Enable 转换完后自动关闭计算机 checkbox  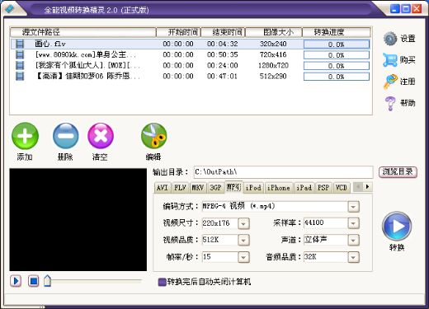[x=163, y=282]
